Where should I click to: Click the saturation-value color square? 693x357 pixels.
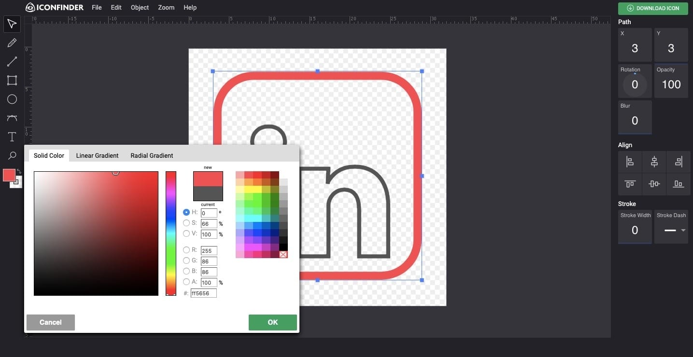click(x=96, y=233)
